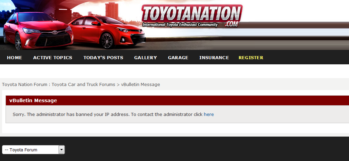
Task: Click the yellow REGISTER link
Action: 251,57
